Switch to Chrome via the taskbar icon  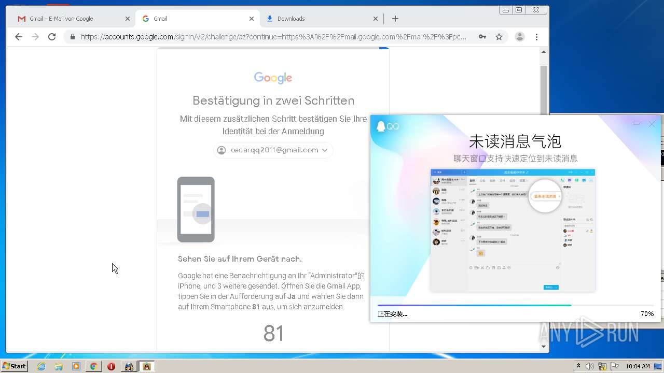tap(93, 366)
